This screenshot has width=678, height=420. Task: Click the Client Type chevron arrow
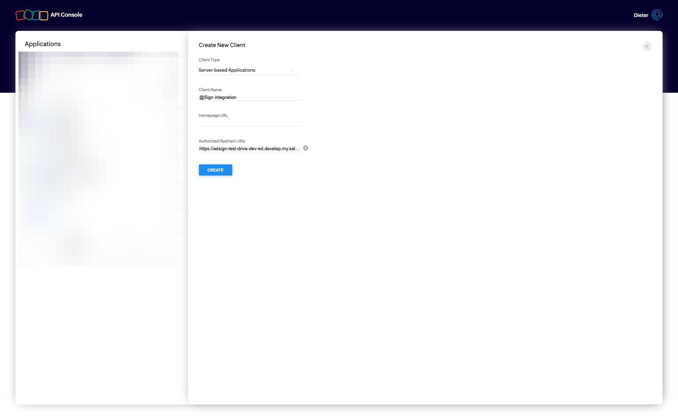click(292, 70)
